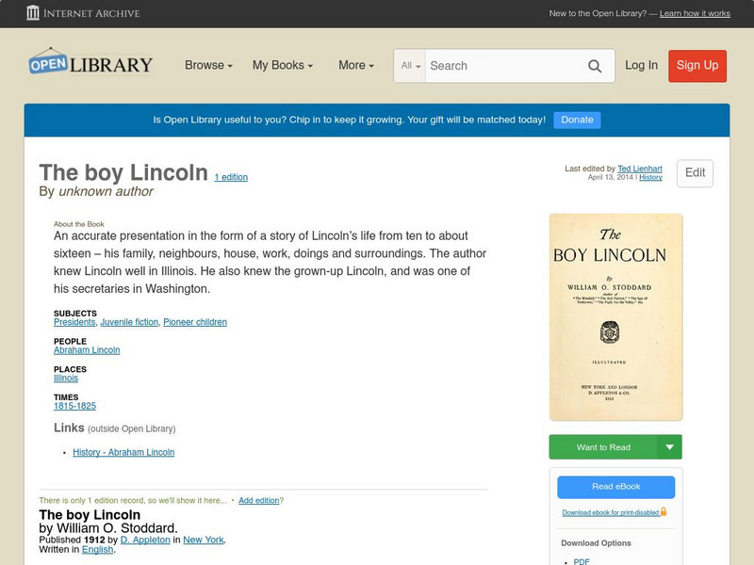Click the lock icon beside print-disabled download

point(664,511)
